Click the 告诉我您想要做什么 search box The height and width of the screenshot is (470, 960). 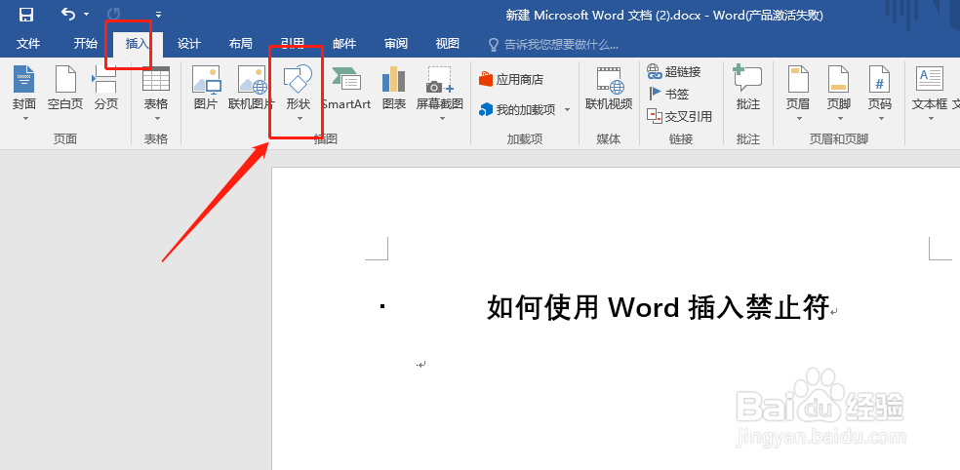click(553, 44)
